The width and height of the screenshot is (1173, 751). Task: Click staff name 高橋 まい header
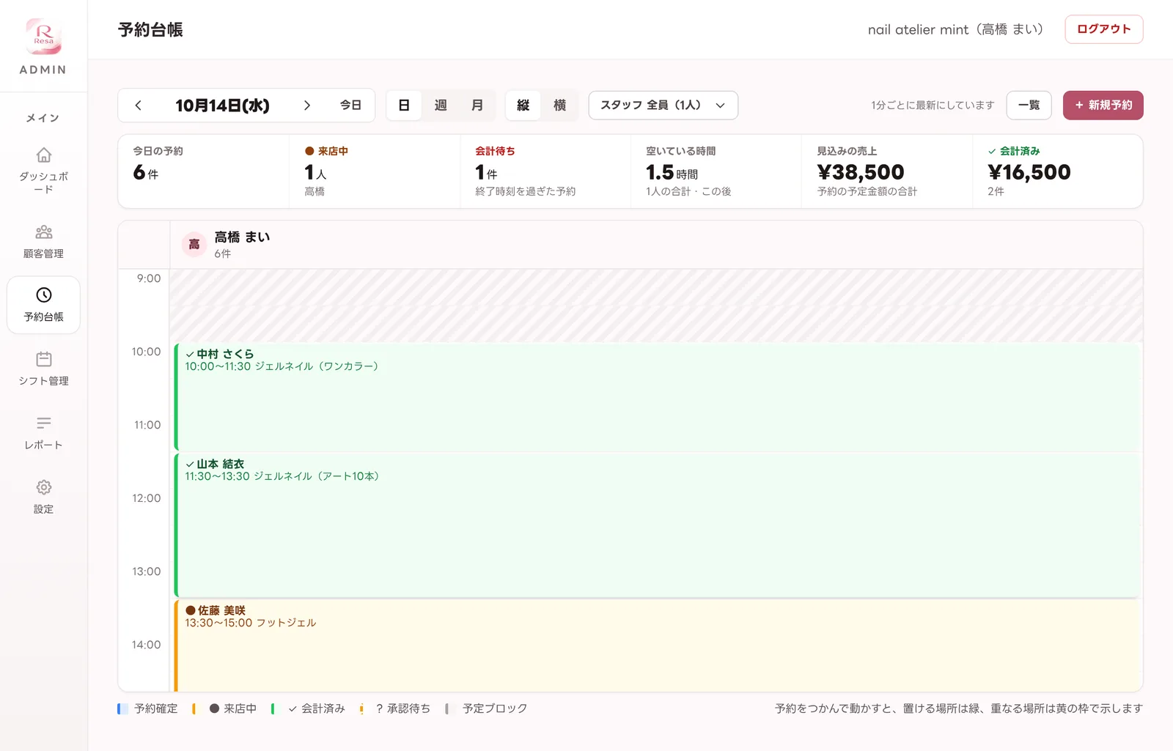(242, 237)
